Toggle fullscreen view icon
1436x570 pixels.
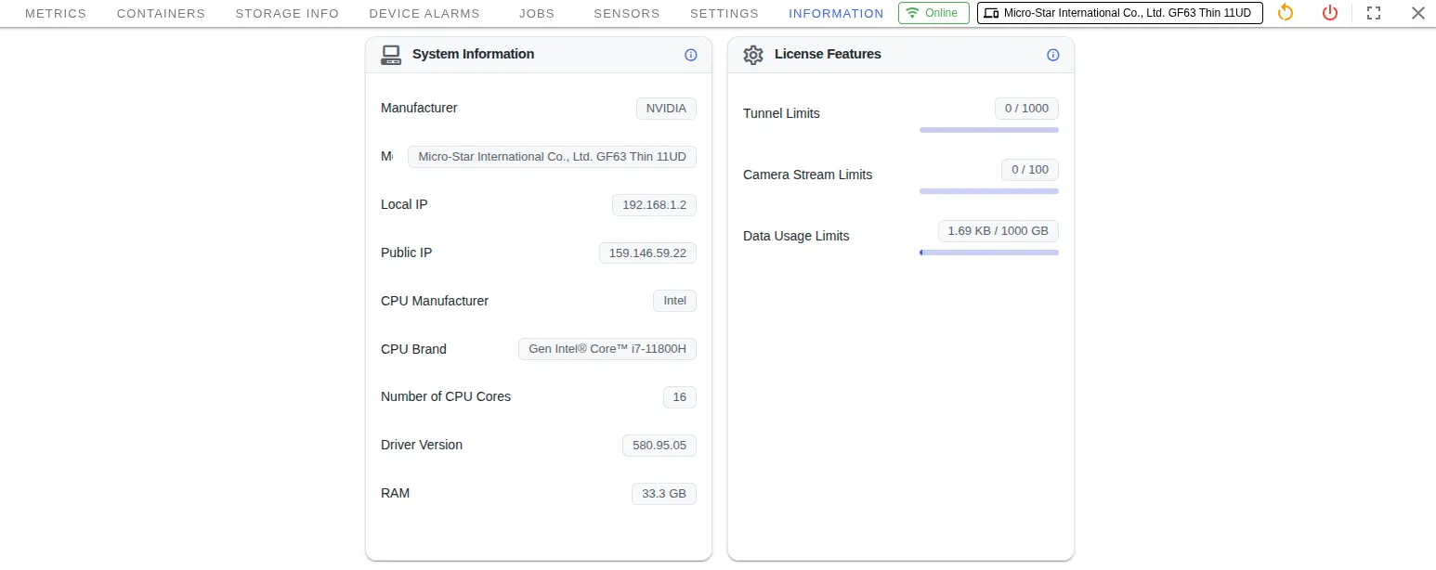coord(1374,13)
